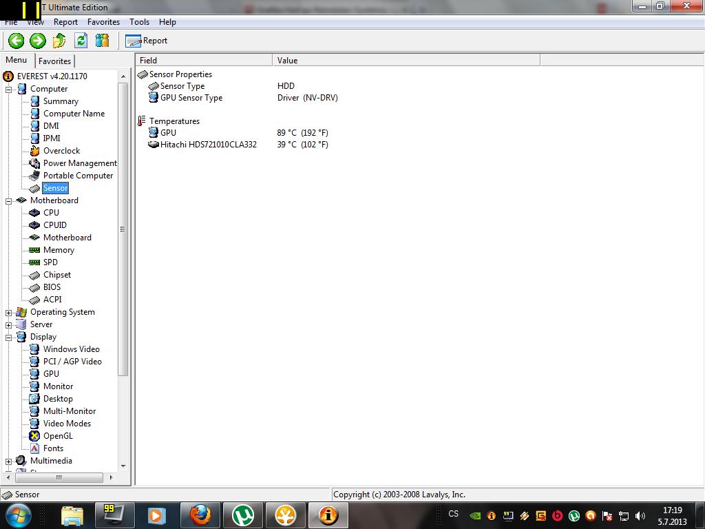Click the GPU Sensor Type row
The width and height of the screenshot is (705, 529).
243,98
